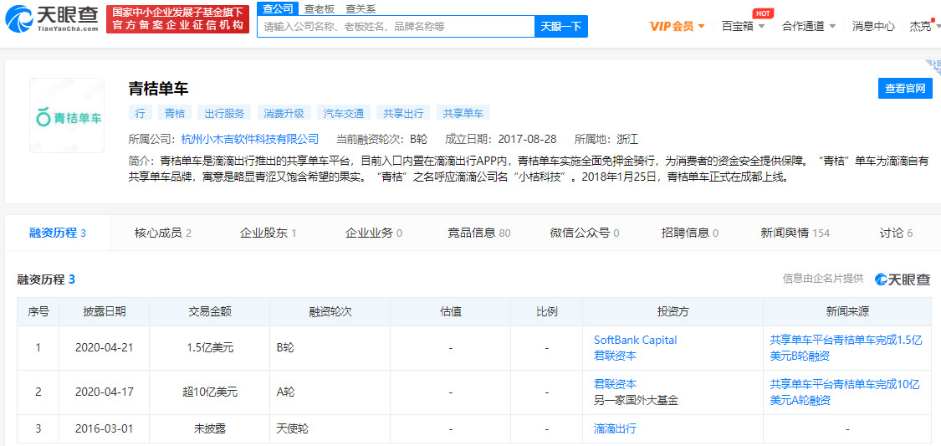Select the 查公司 search tab
941x446 pixels.
coord(279,8)
